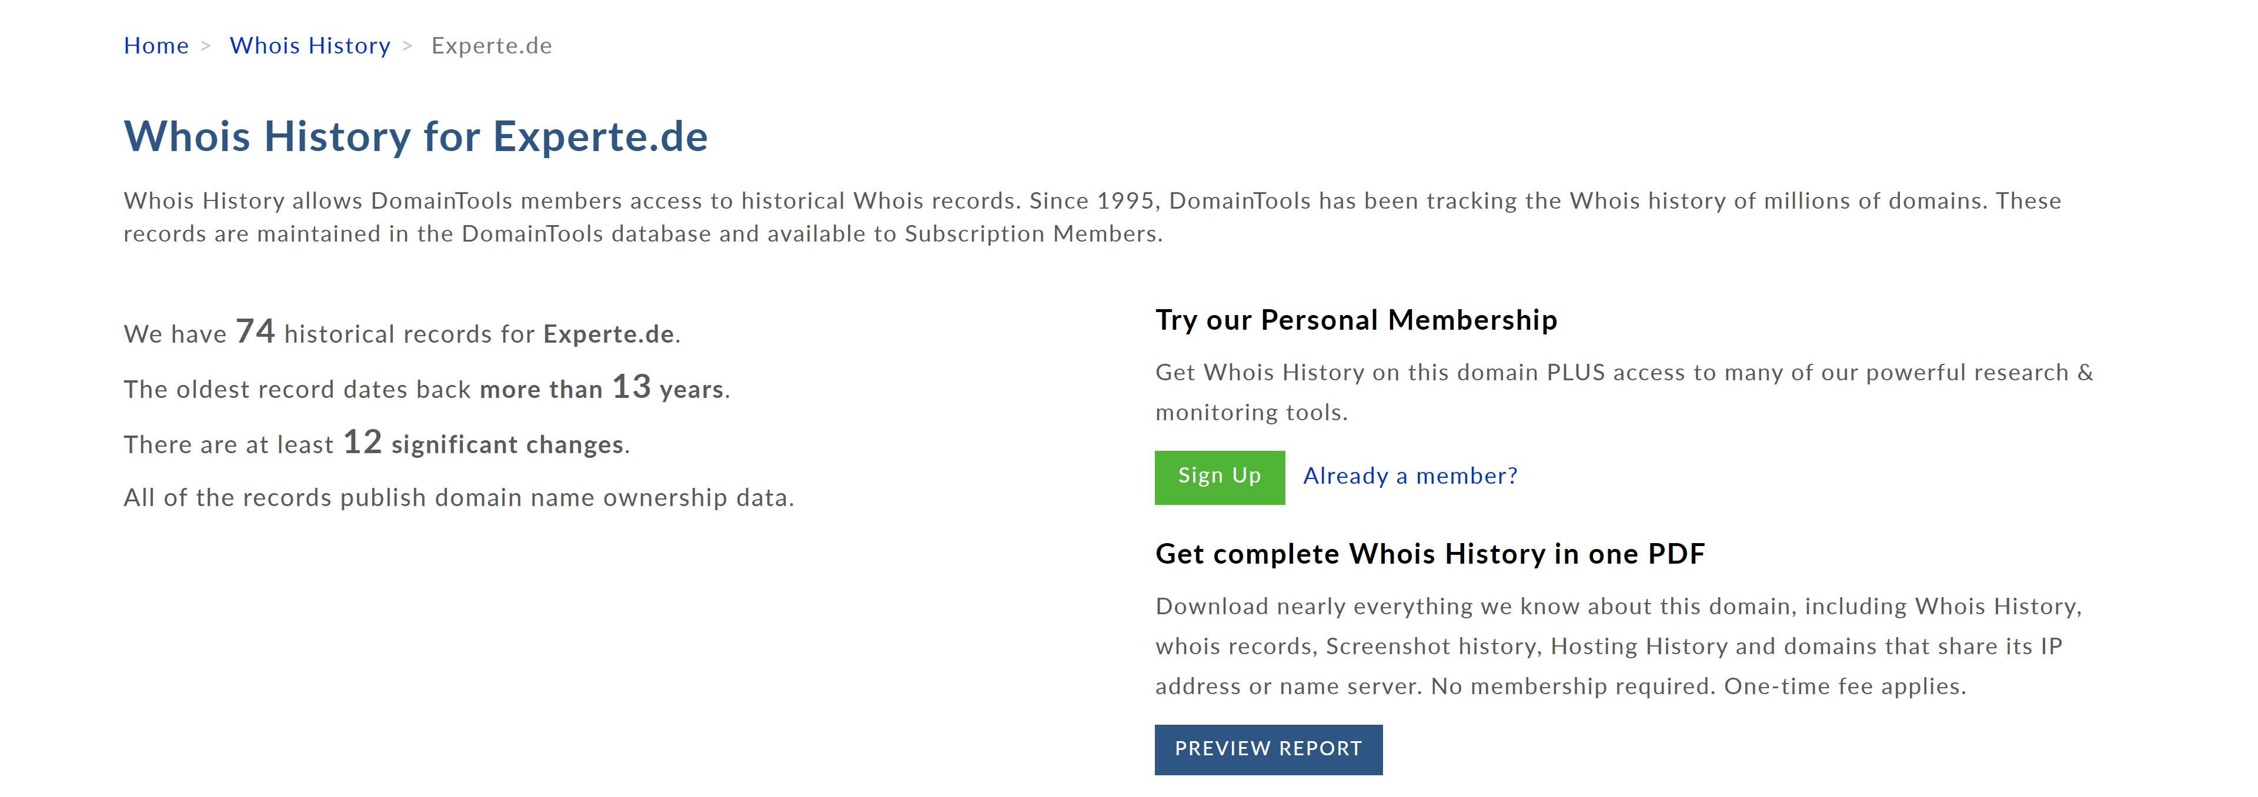Click the breadcrumb separator arrow after Home

(206, 45)
